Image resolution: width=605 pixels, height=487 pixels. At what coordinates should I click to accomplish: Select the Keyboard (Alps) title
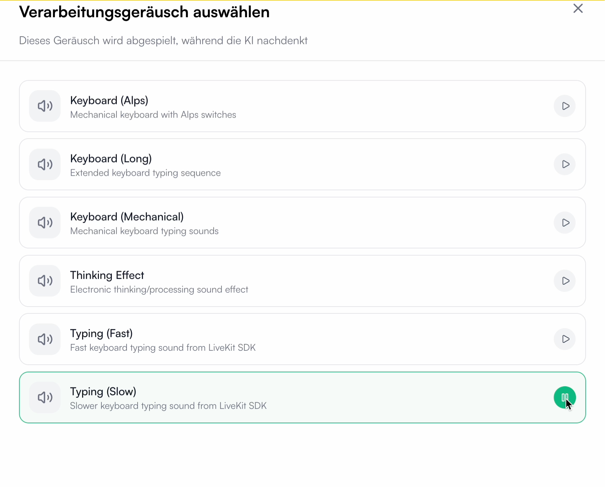(x=109, y=100)
